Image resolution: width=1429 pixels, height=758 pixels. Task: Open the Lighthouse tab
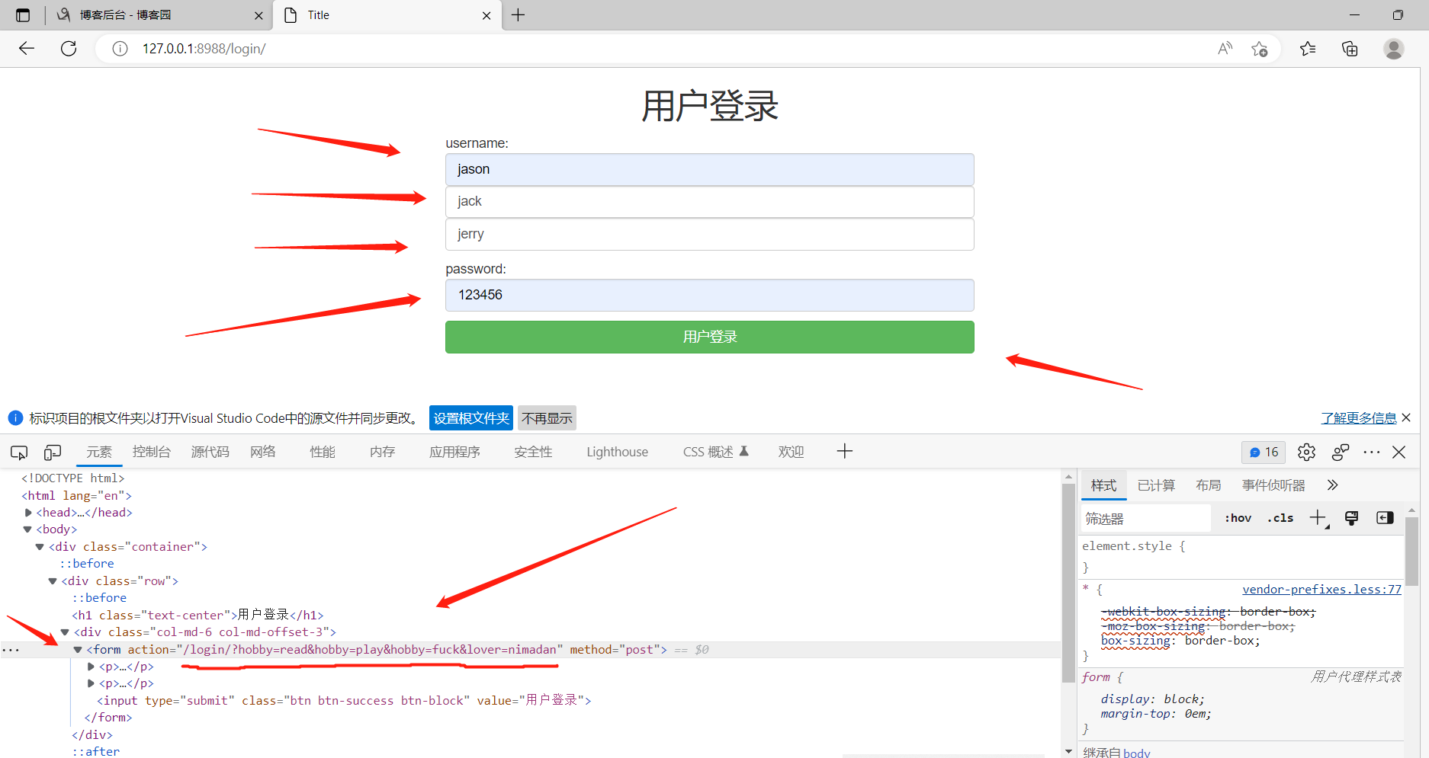[617, 452]
